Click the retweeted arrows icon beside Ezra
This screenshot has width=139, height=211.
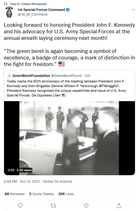point(6,4)
